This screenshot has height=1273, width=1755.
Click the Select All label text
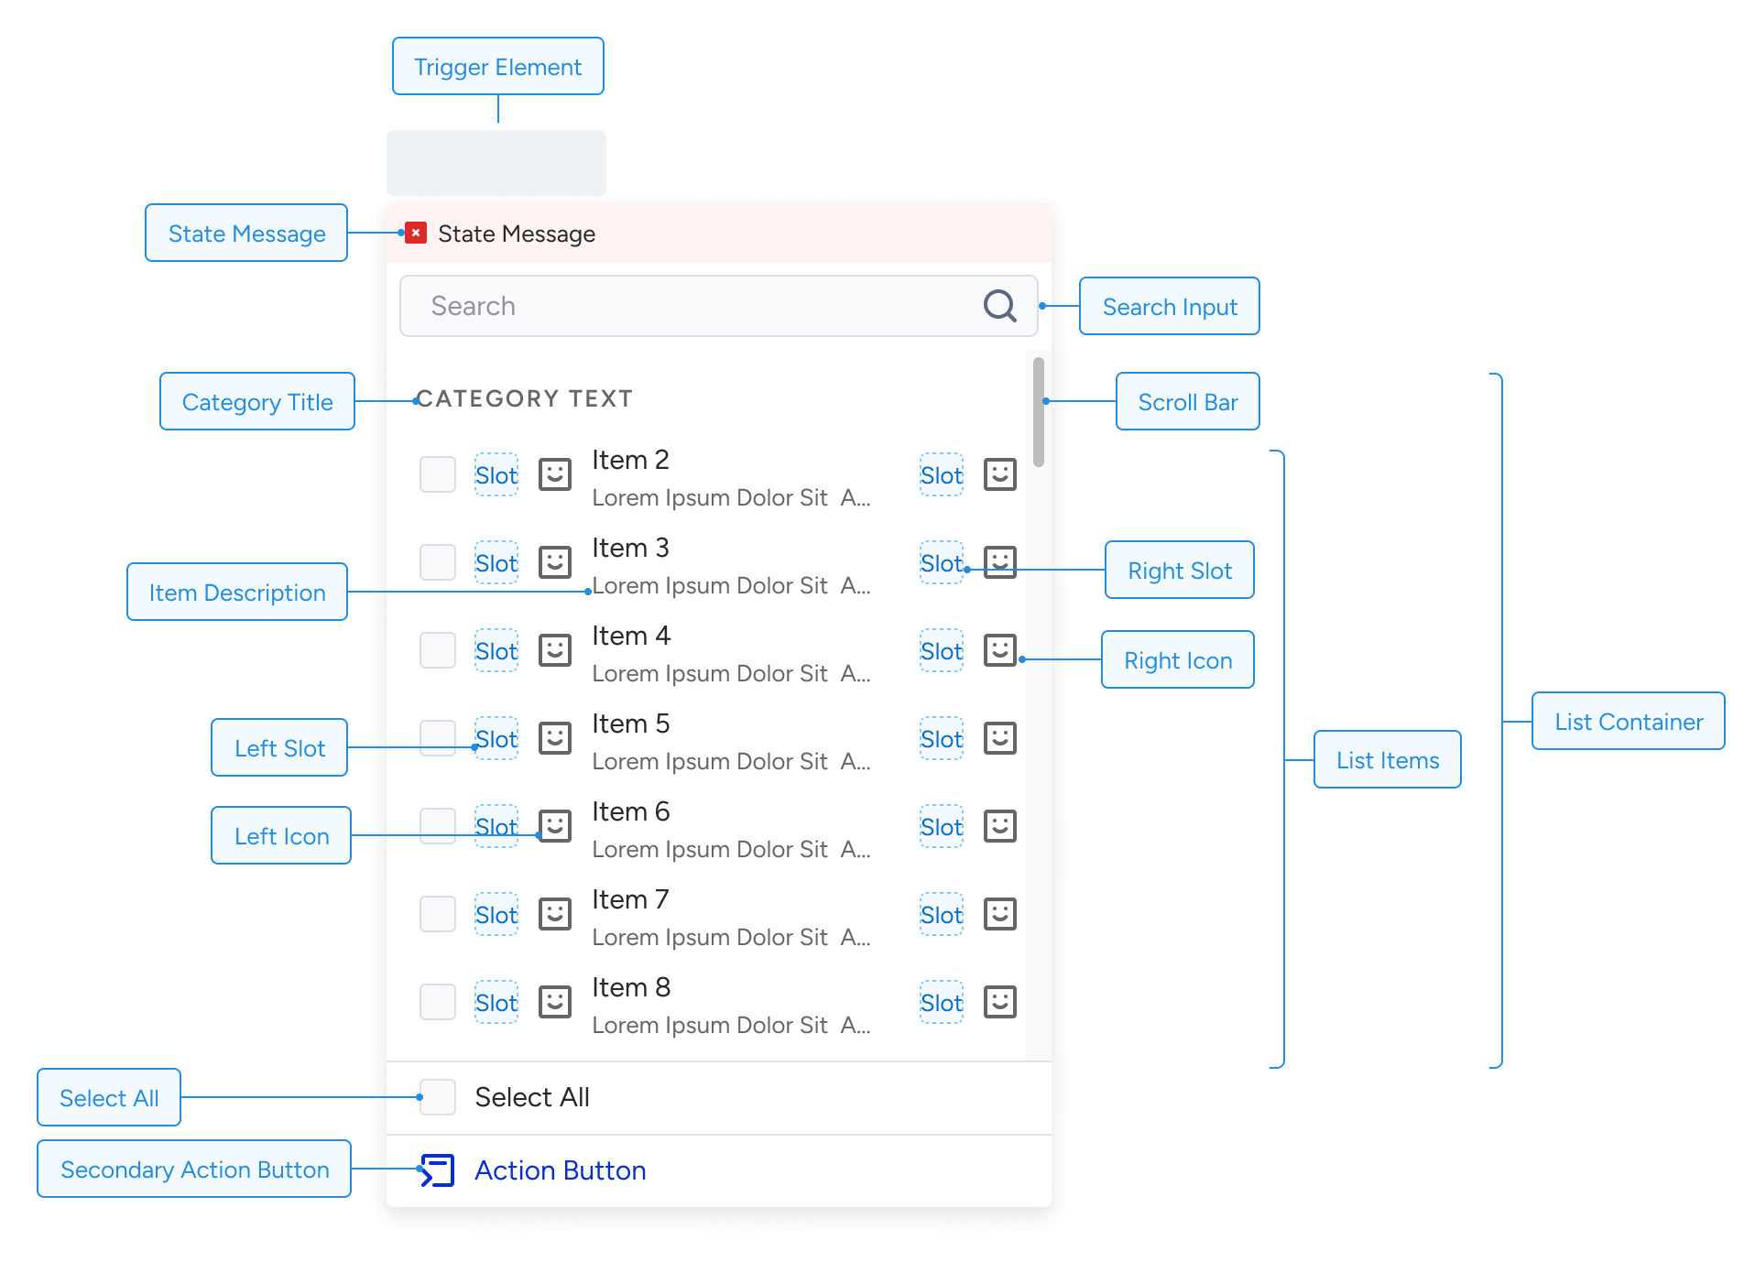(531, 1097)
